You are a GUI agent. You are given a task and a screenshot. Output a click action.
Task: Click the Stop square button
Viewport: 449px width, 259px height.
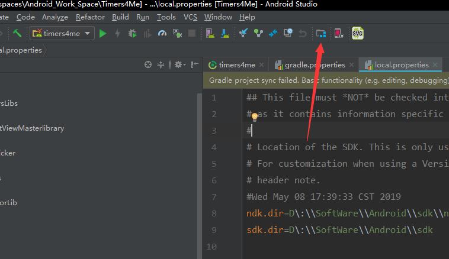tap(192, 34)
